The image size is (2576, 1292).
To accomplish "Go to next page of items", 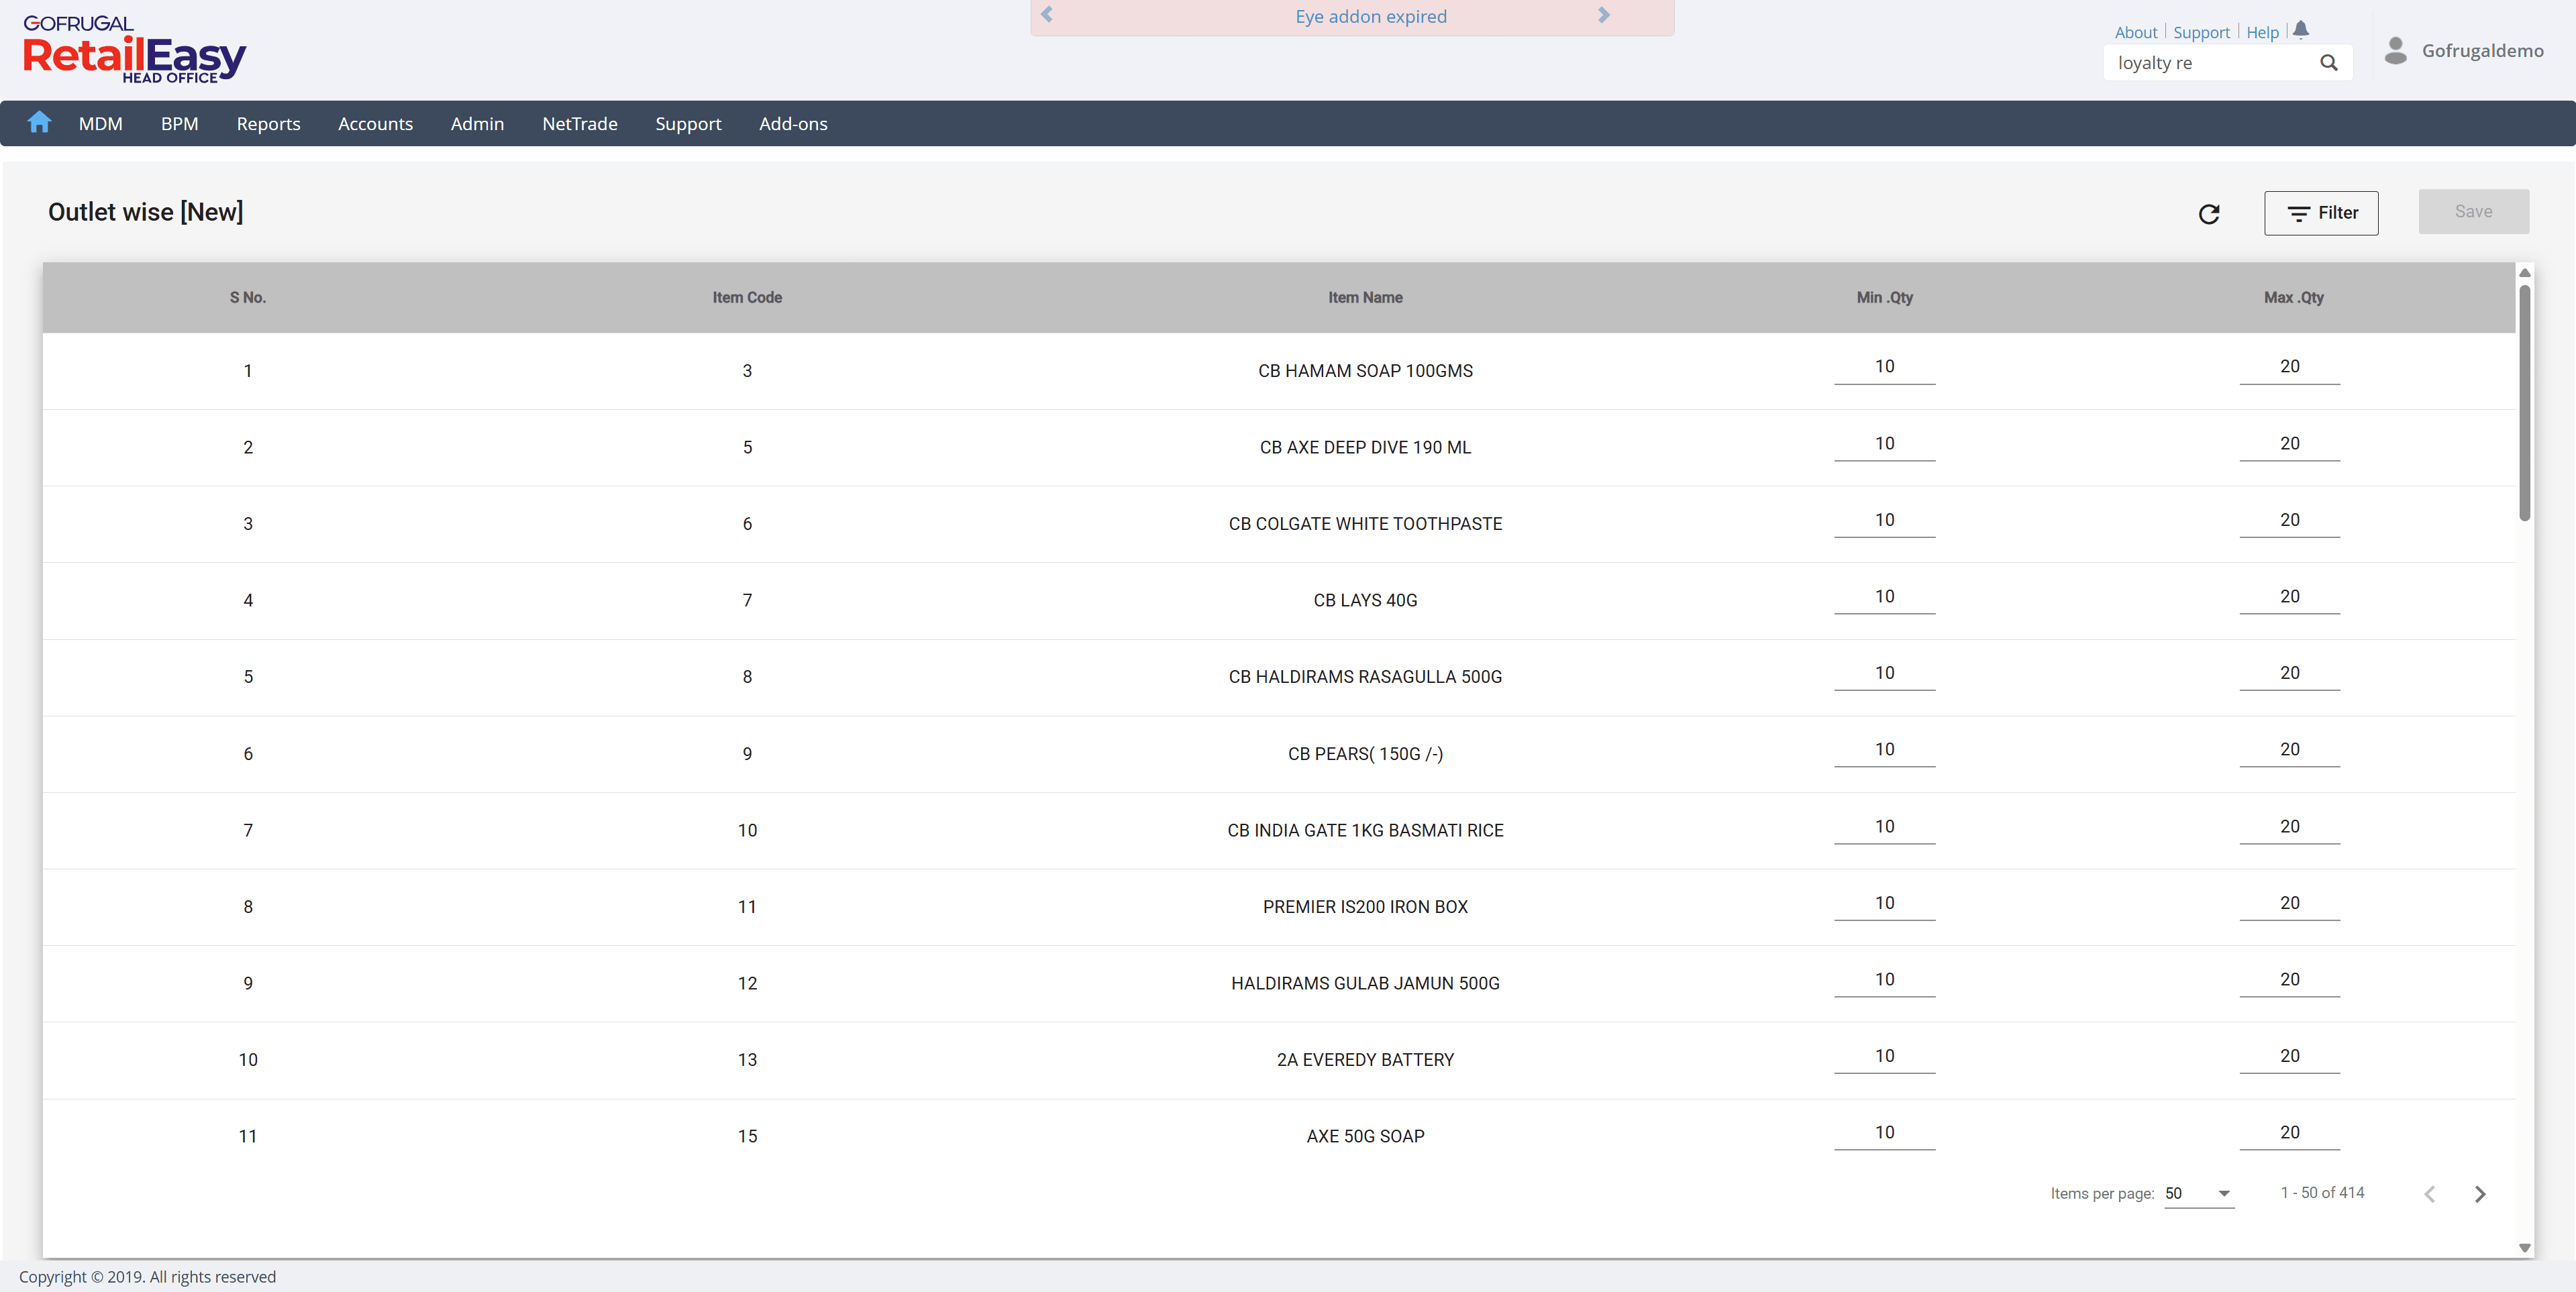I will click(2479, 1193).
